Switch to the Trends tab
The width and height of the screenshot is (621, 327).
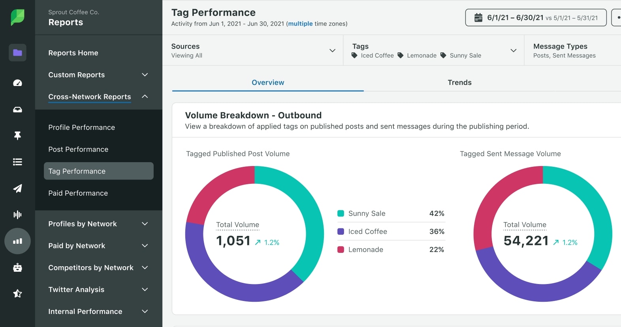[459, 82]
